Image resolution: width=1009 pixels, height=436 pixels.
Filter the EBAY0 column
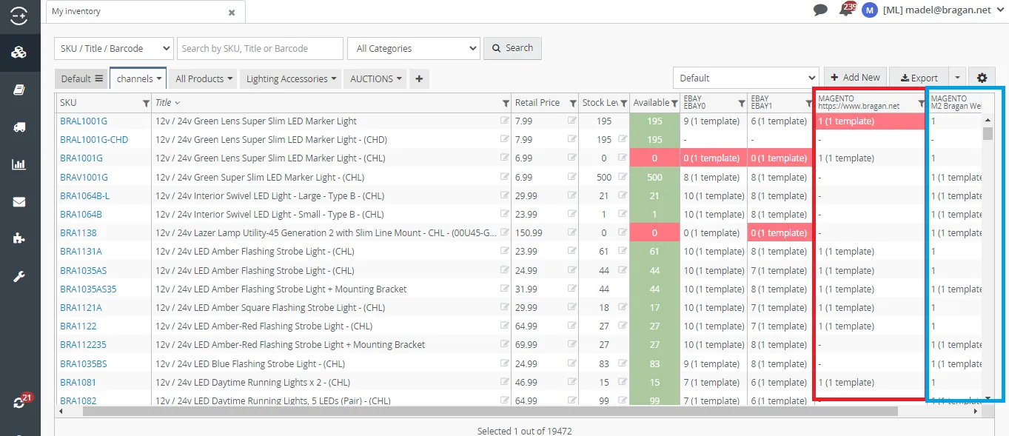742,103
